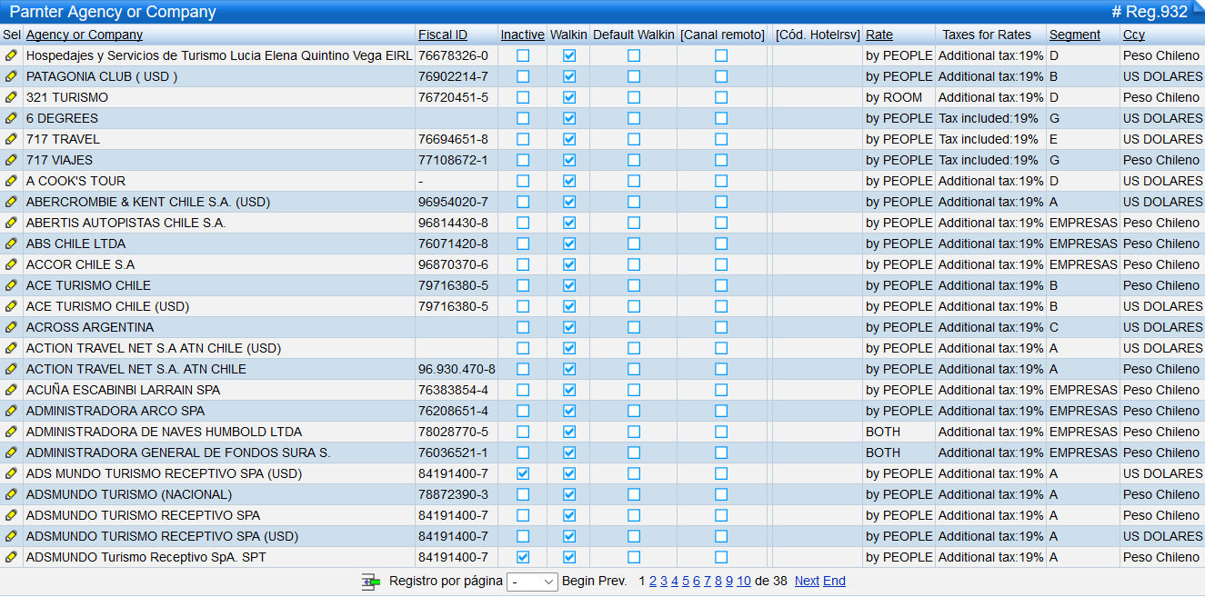The height and width of the screenshot is (597, 1205).
Task: Click pencil icon for ADMINISTRADORA ARCO SPA
Action: 11,411
